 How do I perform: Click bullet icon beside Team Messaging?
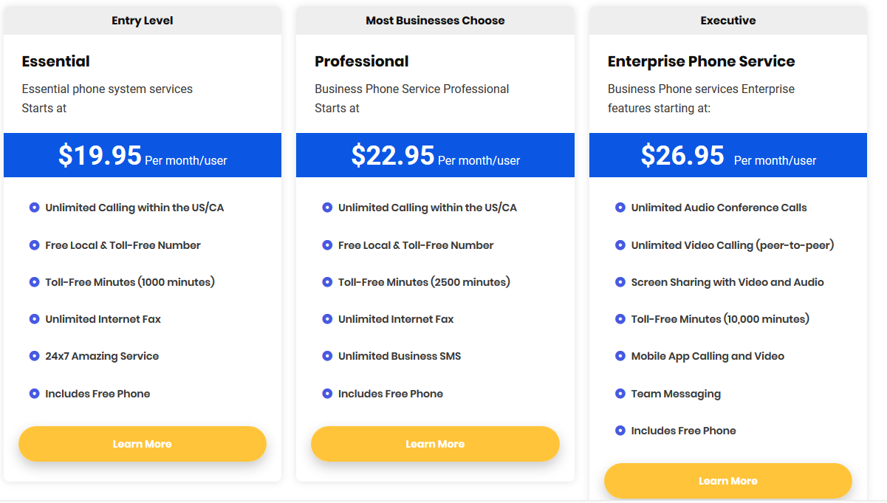click(620, 394)
